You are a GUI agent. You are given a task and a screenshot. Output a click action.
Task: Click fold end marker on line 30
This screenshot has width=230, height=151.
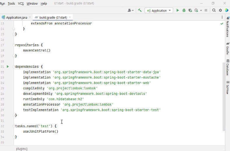[x=14, y=115]
